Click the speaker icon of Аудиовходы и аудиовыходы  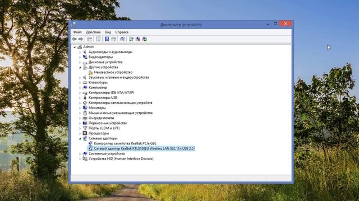tap(85, 52)
